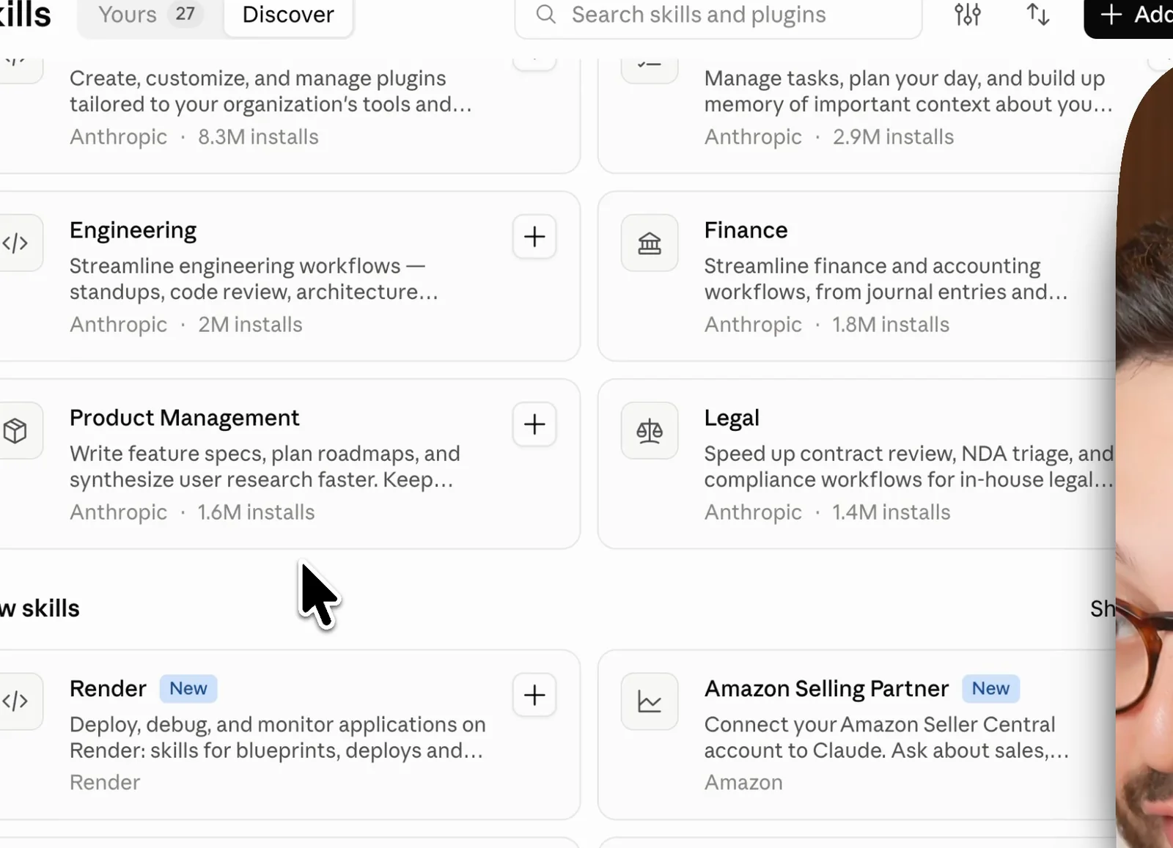Click the Amazon Selling Partner chart icon
Viewport: 1173px width, 848px height.
click(x=650, y=701)
